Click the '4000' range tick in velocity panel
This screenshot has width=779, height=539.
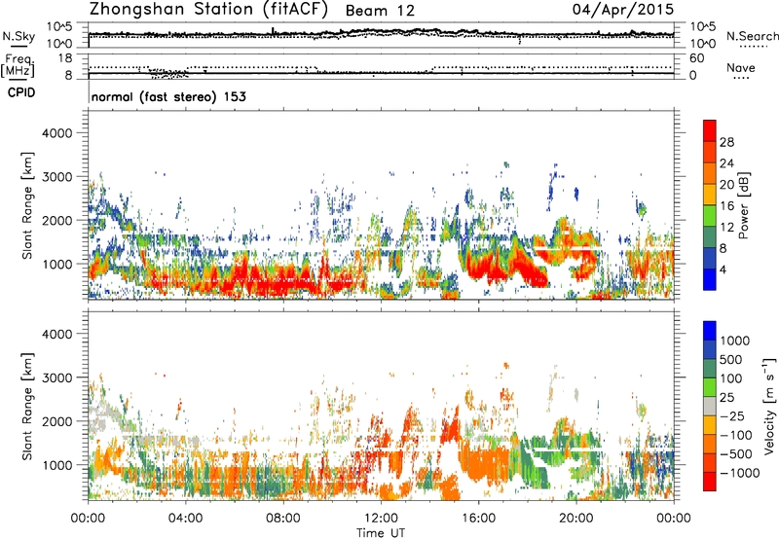tap(57, 334)
